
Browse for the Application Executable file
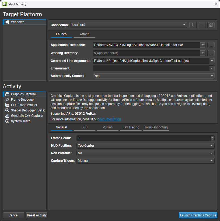coord(211,45)
